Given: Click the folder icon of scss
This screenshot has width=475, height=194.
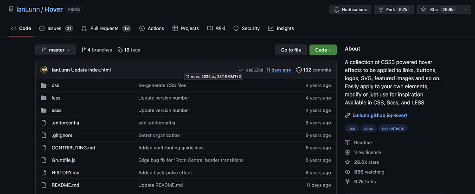Looking at the screenshot, I should point(44,110).
